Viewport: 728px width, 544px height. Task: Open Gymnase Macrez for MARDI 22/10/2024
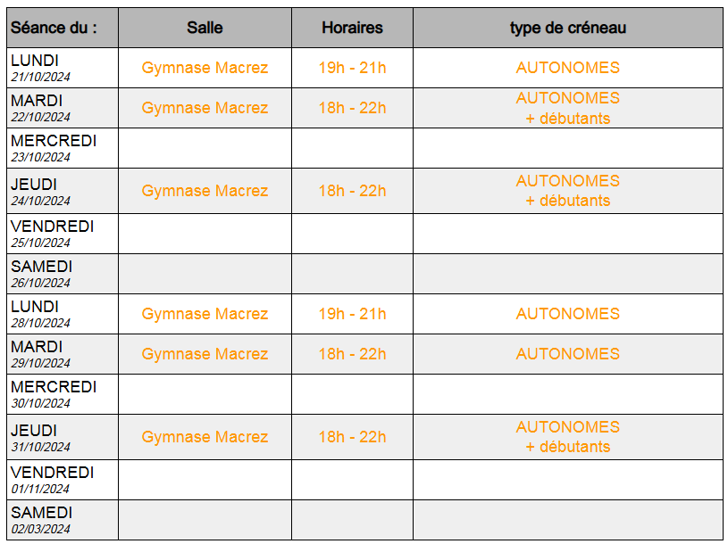click(x=205, y=108)
